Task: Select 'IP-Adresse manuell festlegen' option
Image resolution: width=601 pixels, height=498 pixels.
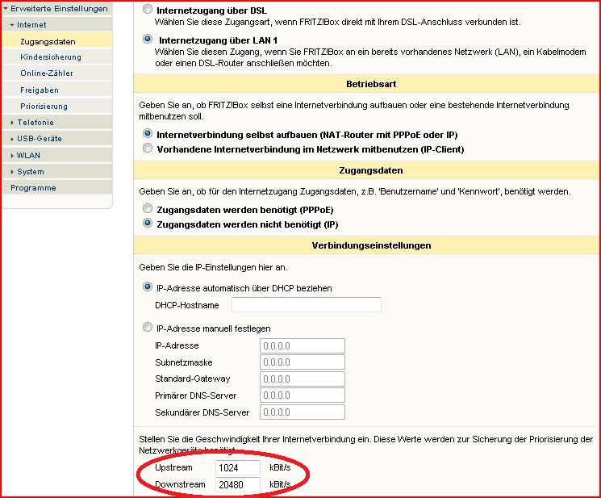Action: coord(148,329)
